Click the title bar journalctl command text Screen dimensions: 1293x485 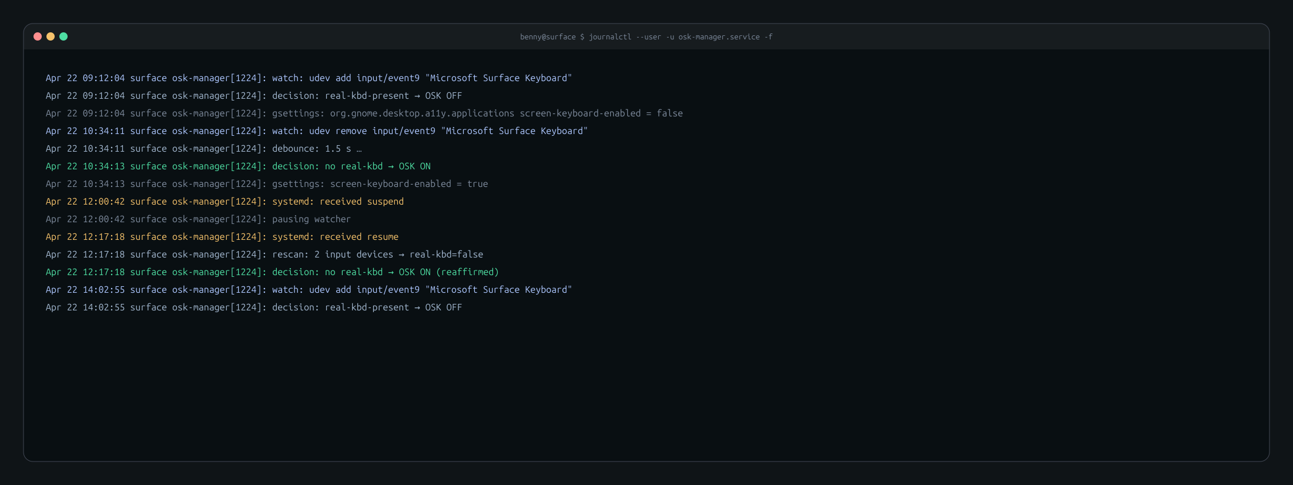click(646, 37)
